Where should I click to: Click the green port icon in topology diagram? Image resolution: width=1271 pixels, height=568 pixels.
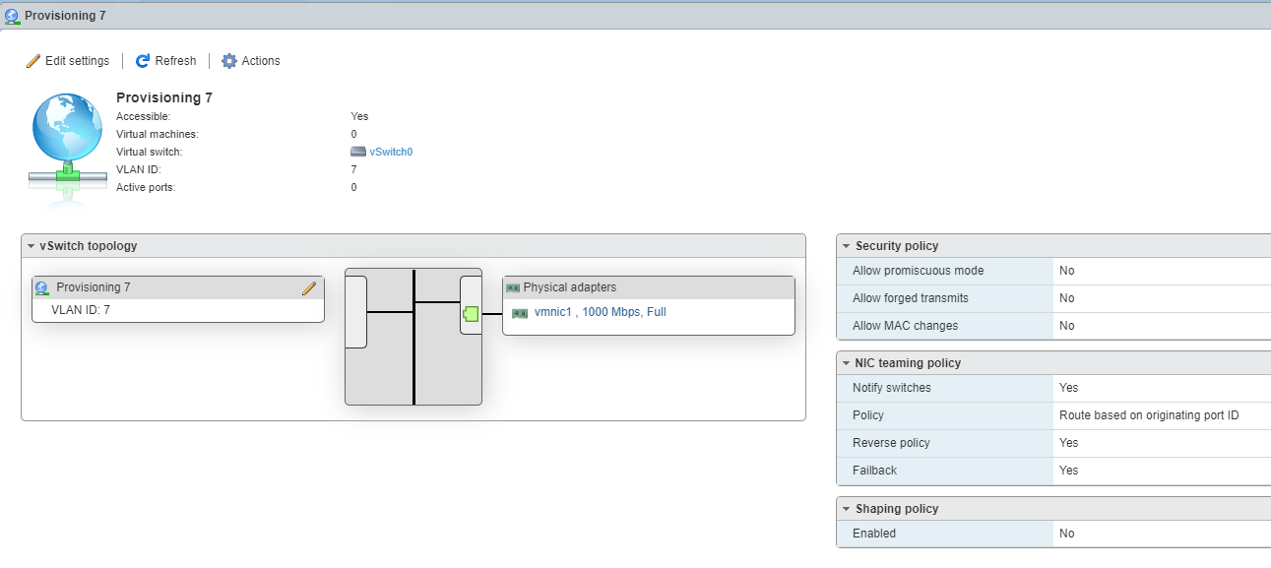point(471,314)
